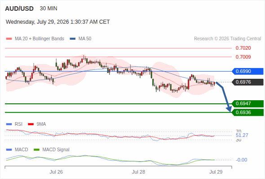Click the Jul 28 date axis label
The width and height of the screenshot is (265, 179).
coord(138,172)
